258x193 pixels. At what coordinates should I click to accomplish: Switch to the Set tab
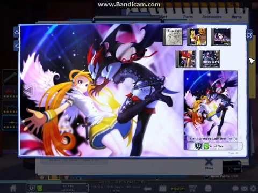click(163, 17)
